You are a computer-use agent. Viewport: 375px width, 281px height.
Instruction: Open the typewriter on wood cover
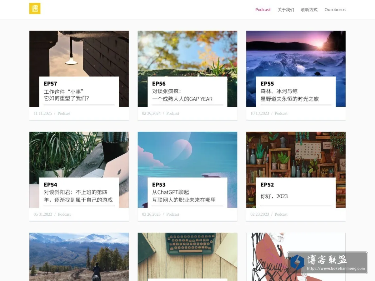pyautogui.click(x=187, y=257)
